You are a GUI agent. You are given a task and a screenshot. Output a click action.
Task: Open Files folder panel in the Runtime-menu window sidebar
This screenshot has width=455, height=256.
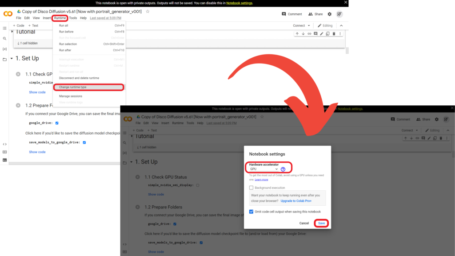coord(4,60)
